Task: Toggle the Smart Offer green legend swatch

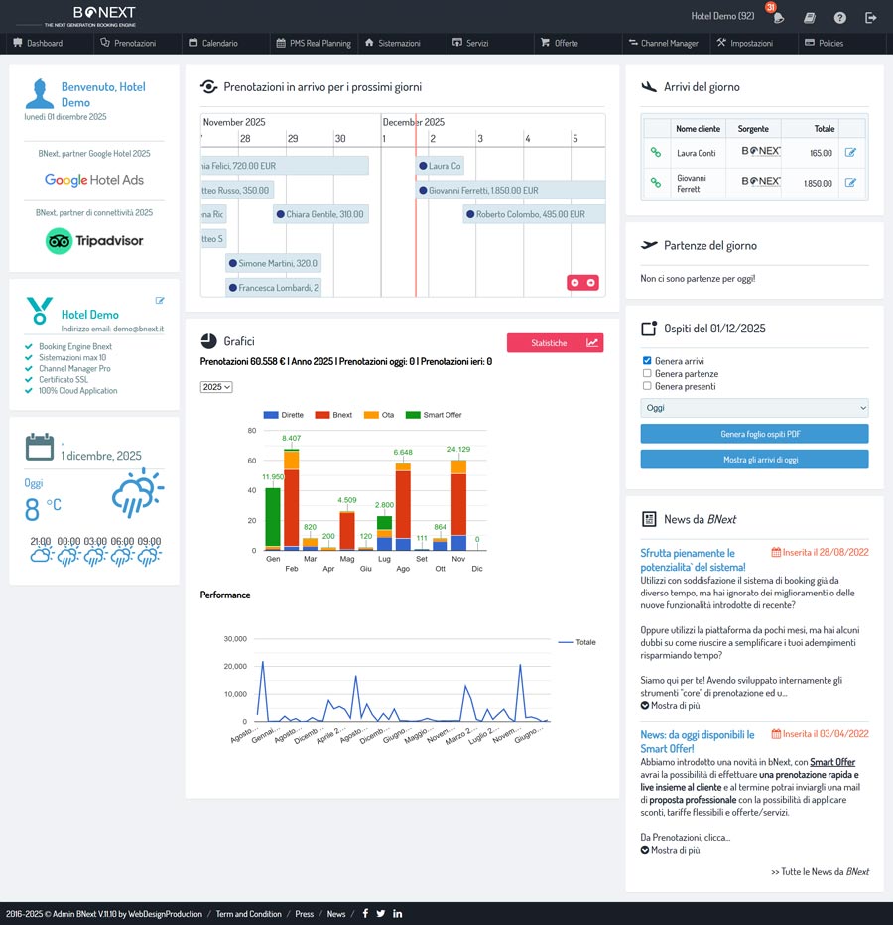Action: point(414,415)
